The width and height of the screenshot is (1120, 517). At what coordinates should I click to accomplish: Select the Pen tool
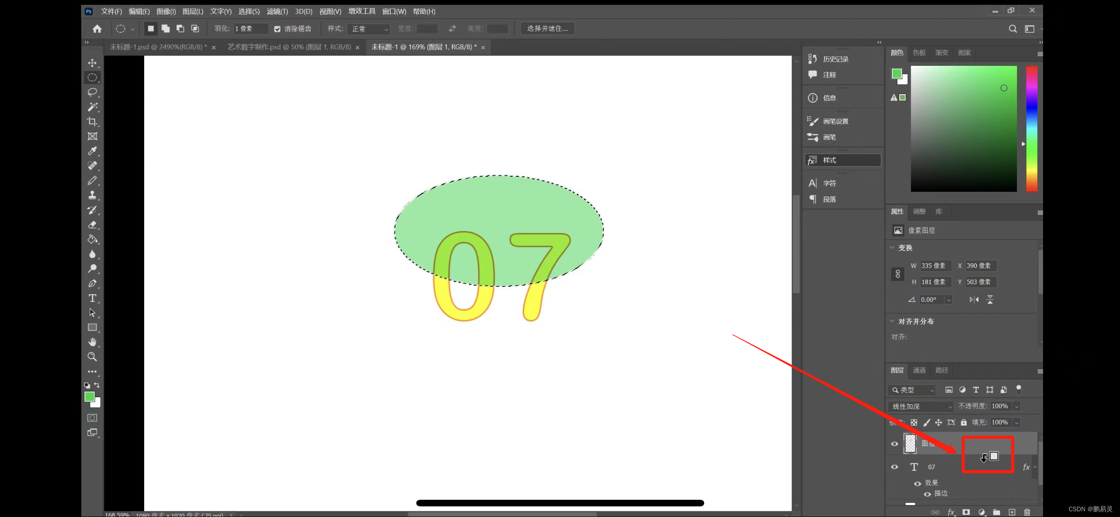click(x=92, y=283)
